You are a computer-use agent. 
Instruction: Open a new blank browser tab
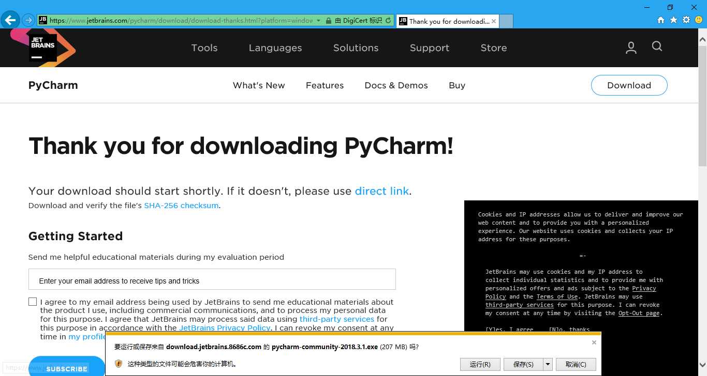[x=506, y=21]
